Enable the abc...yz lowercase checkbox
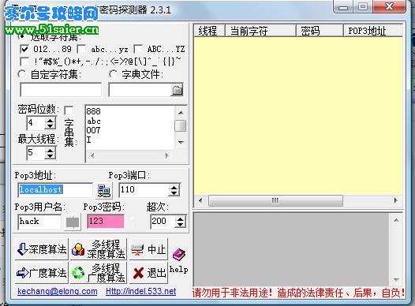This screenshot has width=415, height=306. coord(81,49)
